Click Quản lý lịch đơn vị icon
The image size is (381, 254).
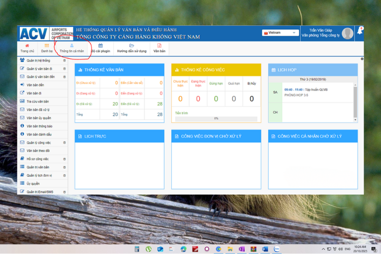tap(22, 175)
